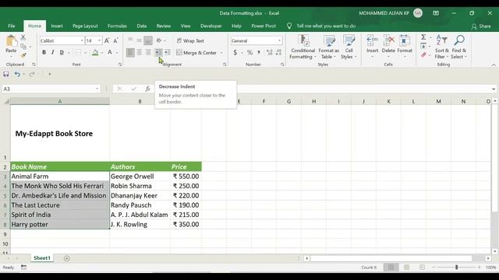Switch to the Page Layout tab
This screenshot has height=280, width=499.
point(85,26)
